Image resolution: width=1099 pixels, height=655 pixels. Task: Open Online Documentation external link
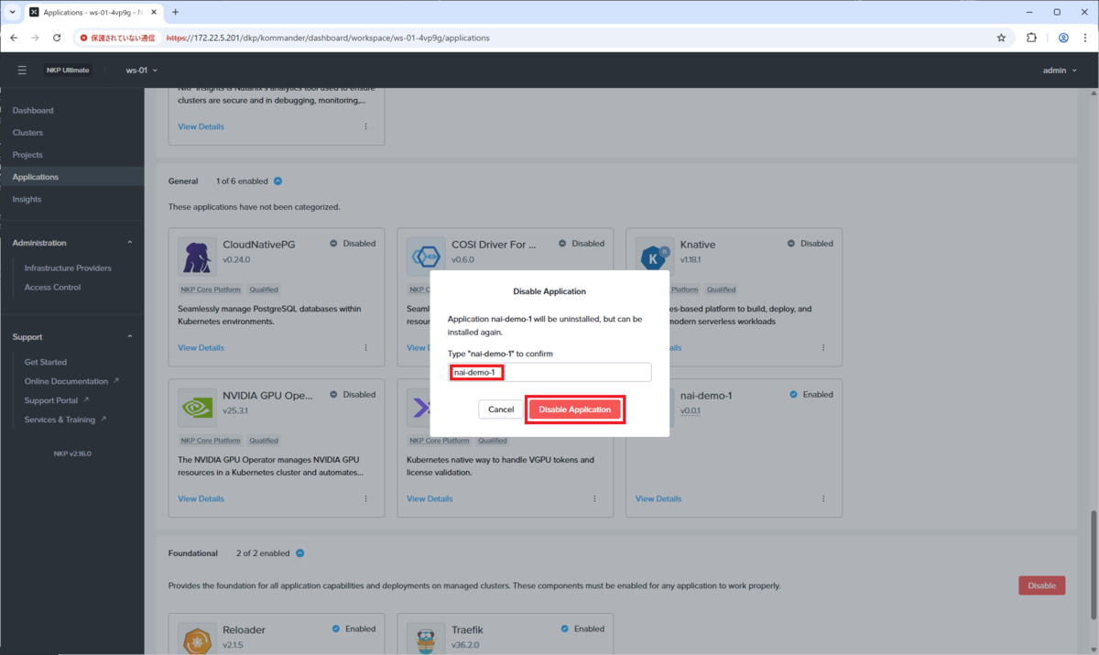[71, 381]
